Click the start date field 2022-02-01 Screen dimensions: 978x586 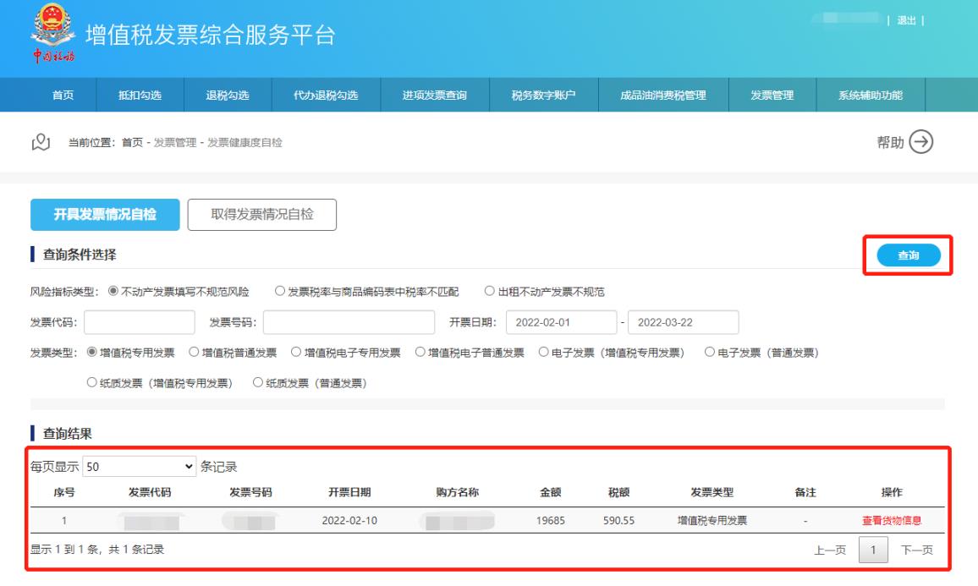coord(560,323)
